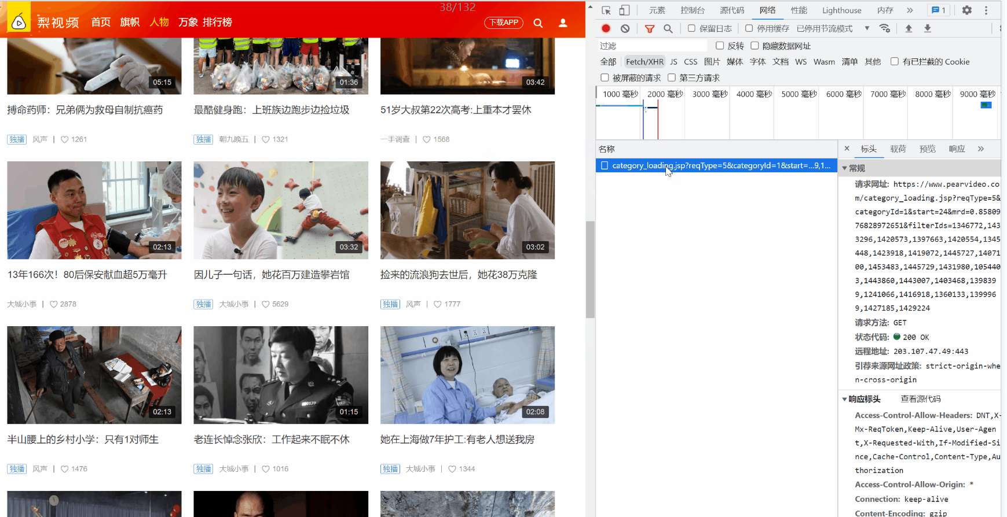Viewport: 1007px width, 517px height.
Task: Close the request details pane
Action: [x=847, y=149]
